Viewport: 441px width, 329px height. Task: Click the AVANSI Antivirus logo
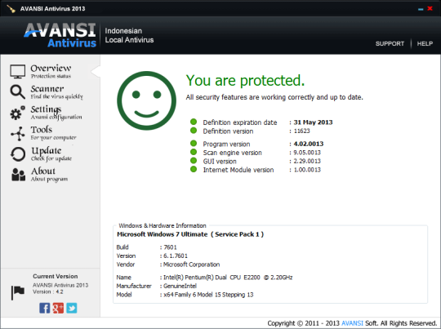click(x=60, y=35)
